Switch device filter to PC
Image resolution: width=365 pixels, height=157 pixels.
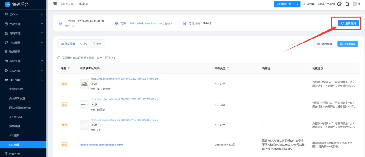coord(84,44)
